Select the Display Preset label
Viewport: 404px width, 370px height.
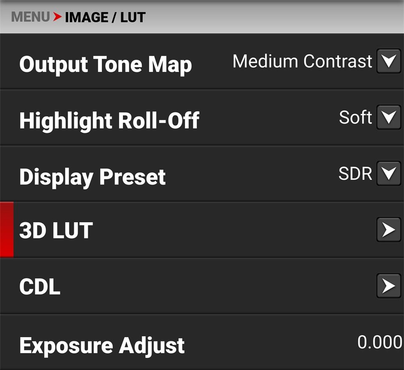click(x=93, y=177)
